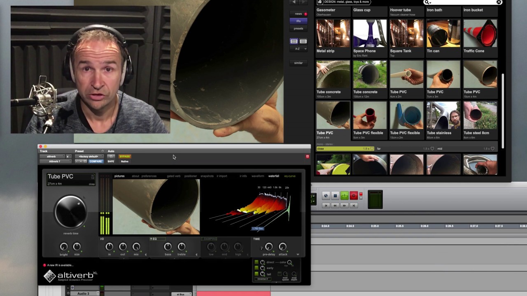This screenshot has height=296, width=527.
Task: Click the browser back navigation arrow
Action: coord(294,2)
